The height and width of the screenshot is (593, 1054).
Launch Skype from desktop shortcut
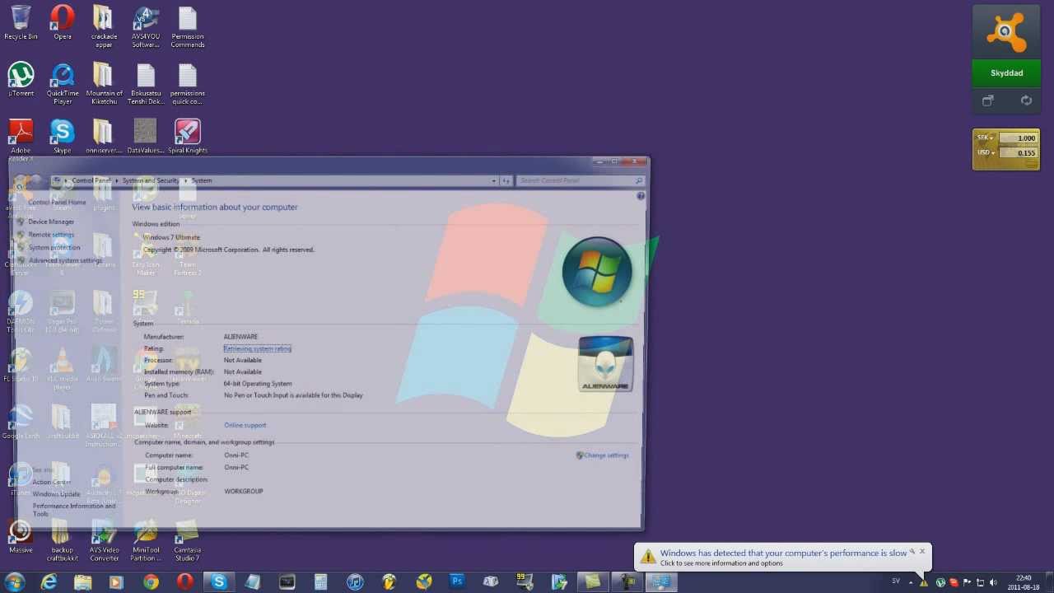click(63, 136)
